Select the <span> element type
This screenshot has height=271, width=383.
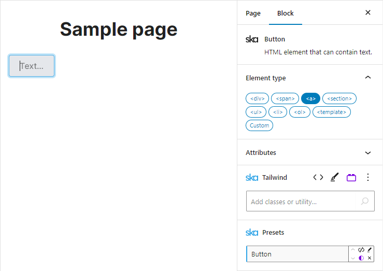[x=285, y=98]
